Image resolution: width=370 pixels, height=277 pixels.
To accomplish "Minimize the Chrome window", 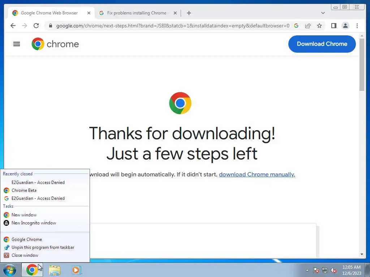I will pyautogui.click(x=336, y=7).
